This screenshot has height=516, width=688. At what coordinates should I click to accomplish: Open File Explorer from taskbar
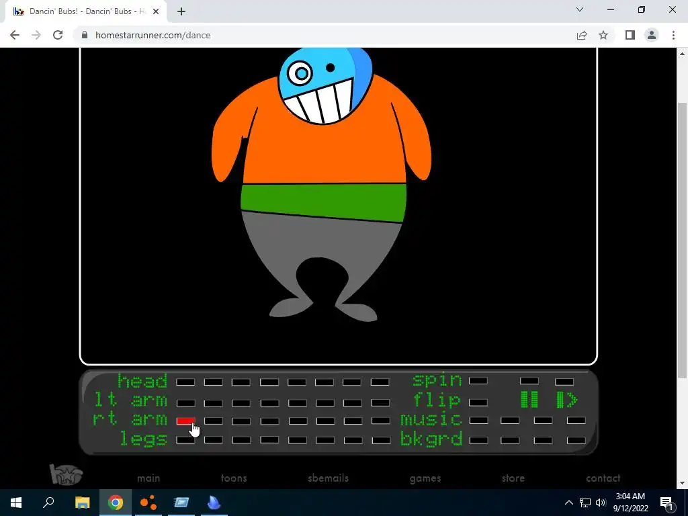(x=82, y=503)
